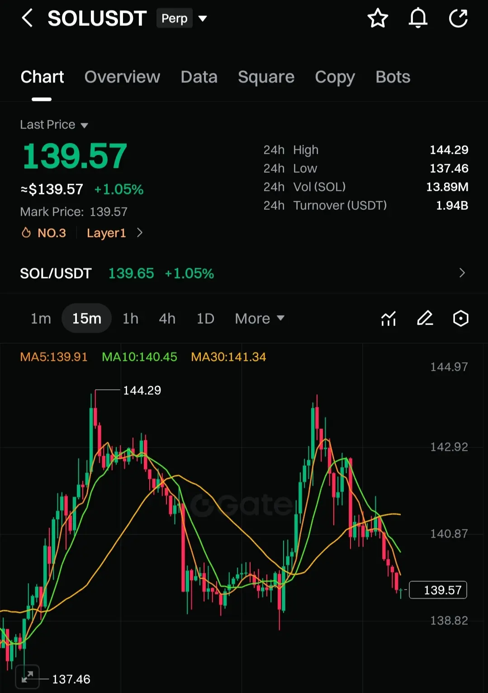This screenshot has height=693, width=488.
Task: Tap the 24h Low value 137.46
Action: pyautogui.click(x=449, y=168)
